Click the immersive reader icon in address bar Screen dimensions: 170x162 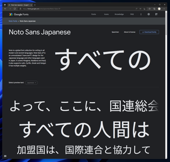pyautogui.click(x=140, y=9)
